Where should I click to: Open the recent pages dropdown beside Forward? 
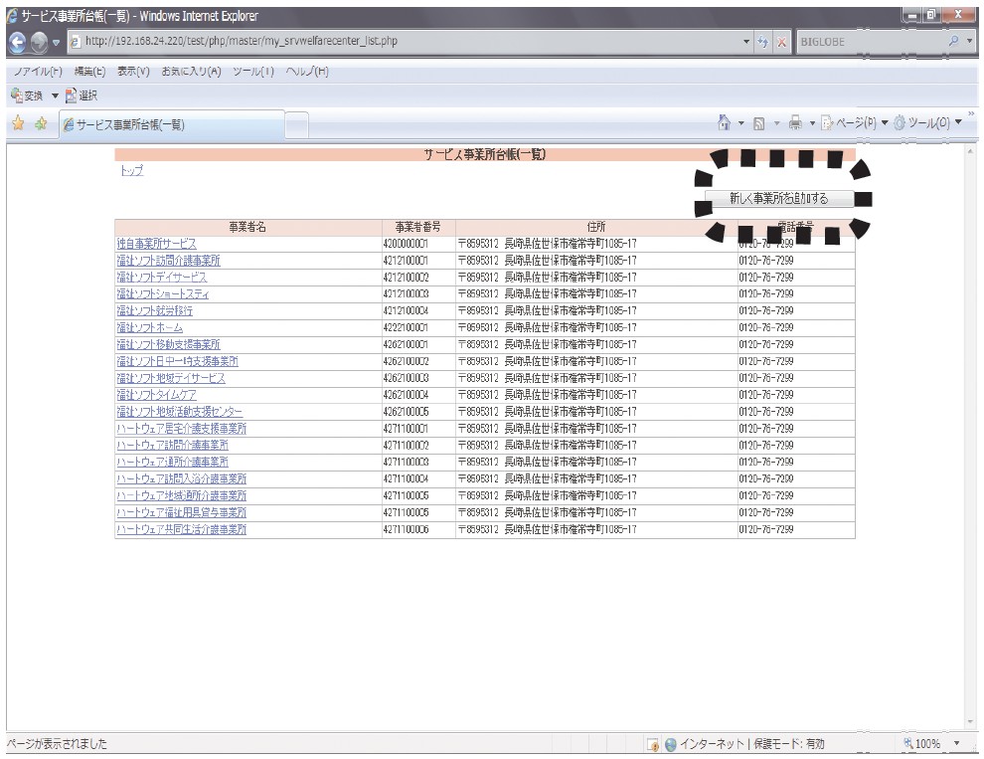click(56, 43)
